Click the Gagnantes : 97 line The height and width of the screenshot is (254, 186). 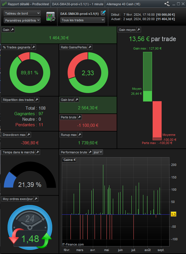29,114
